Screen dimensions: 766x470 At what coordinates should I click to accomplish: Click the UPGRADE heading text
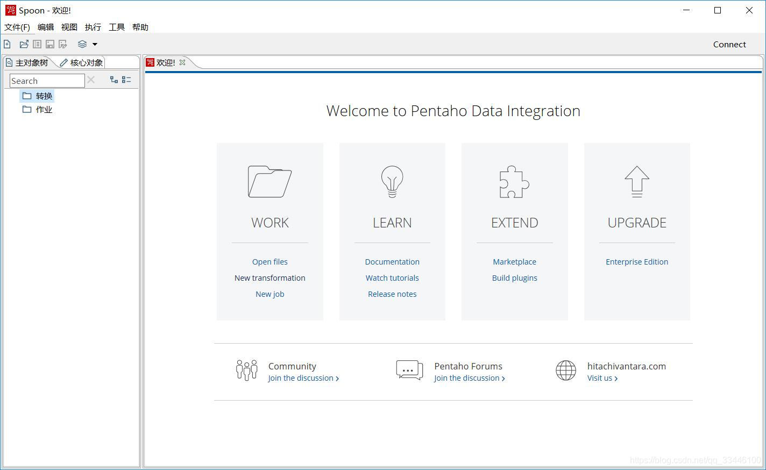pyautogui.click(x=637, y=223)
